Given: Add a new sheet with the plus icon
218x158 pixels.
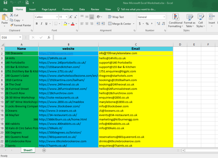Looking at the screenshot, I should pyautogui.click(x=44, y=150).
